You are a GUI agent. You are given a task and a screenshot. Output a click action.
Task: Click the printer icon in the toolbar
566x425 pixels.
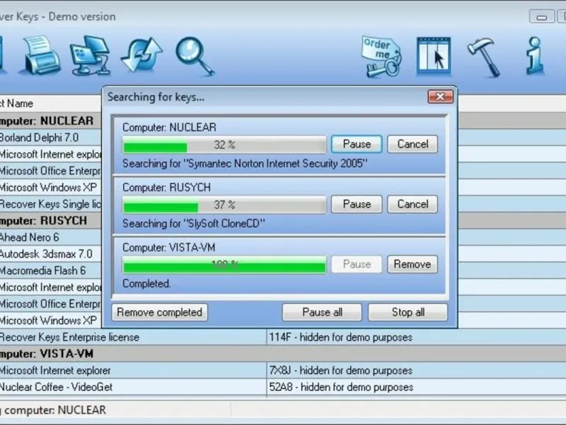[x=42, y=55]
